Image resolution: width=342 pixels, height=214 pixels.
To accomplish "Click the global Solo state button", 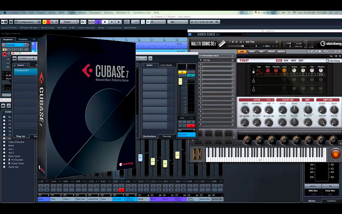I will click(x=48, y=22).
